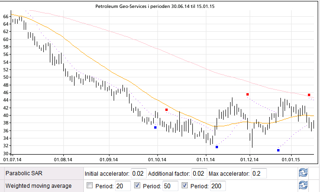320x192 pixels.
Task: Click blue SAR marker before 01.01.15
Action: [x=278, y=151]
